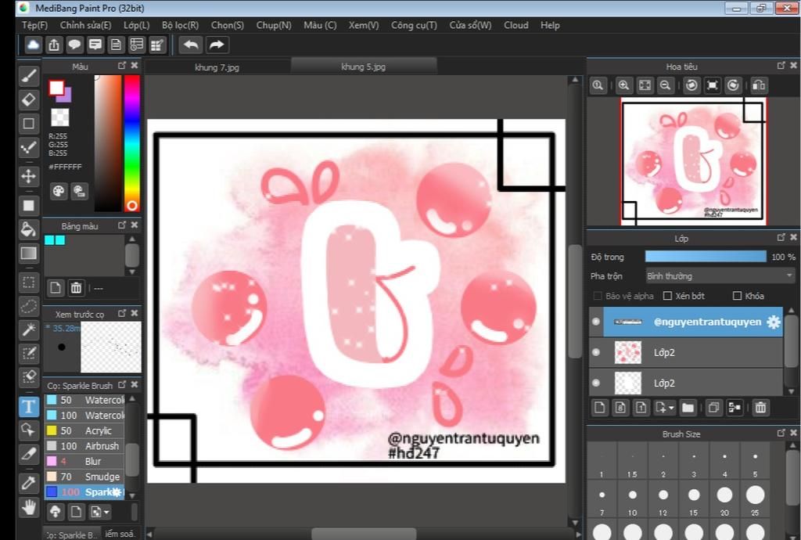Click fit-to-window icon in Hoa tiêu panel
The height and width of the screenshot is (540, 801).
click(x=645, y=85)
